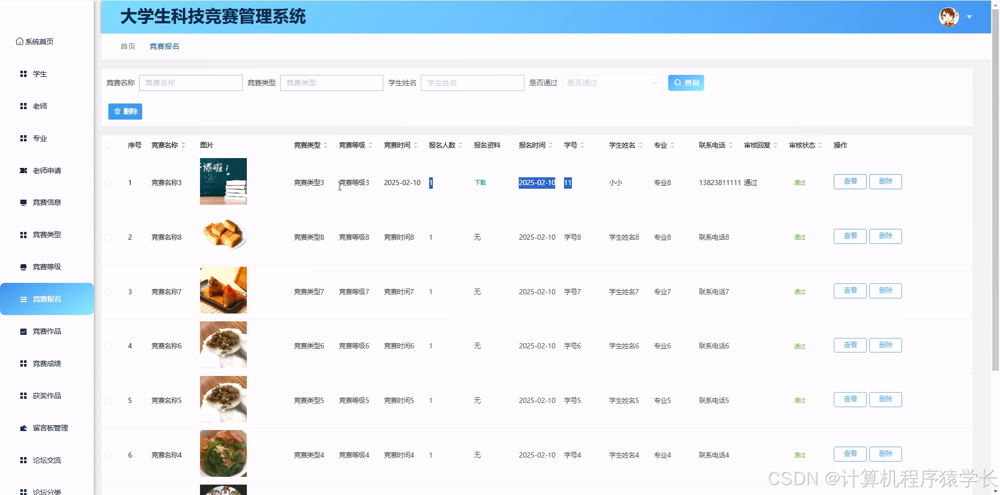This screenshot has width=1000, height=495.
Task: Expand the avatar dropdown arrow
Action: [x=970, y=16]
